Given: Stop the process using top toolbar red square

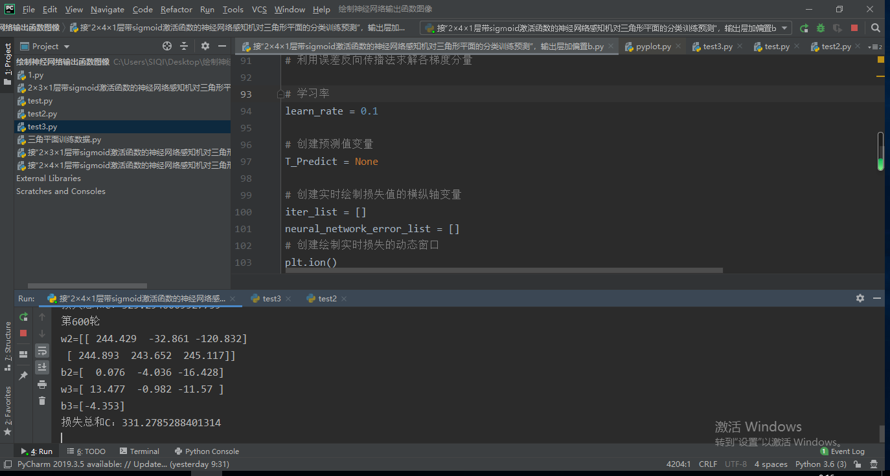Looking at the screenshot, I should tap(854, 28).
